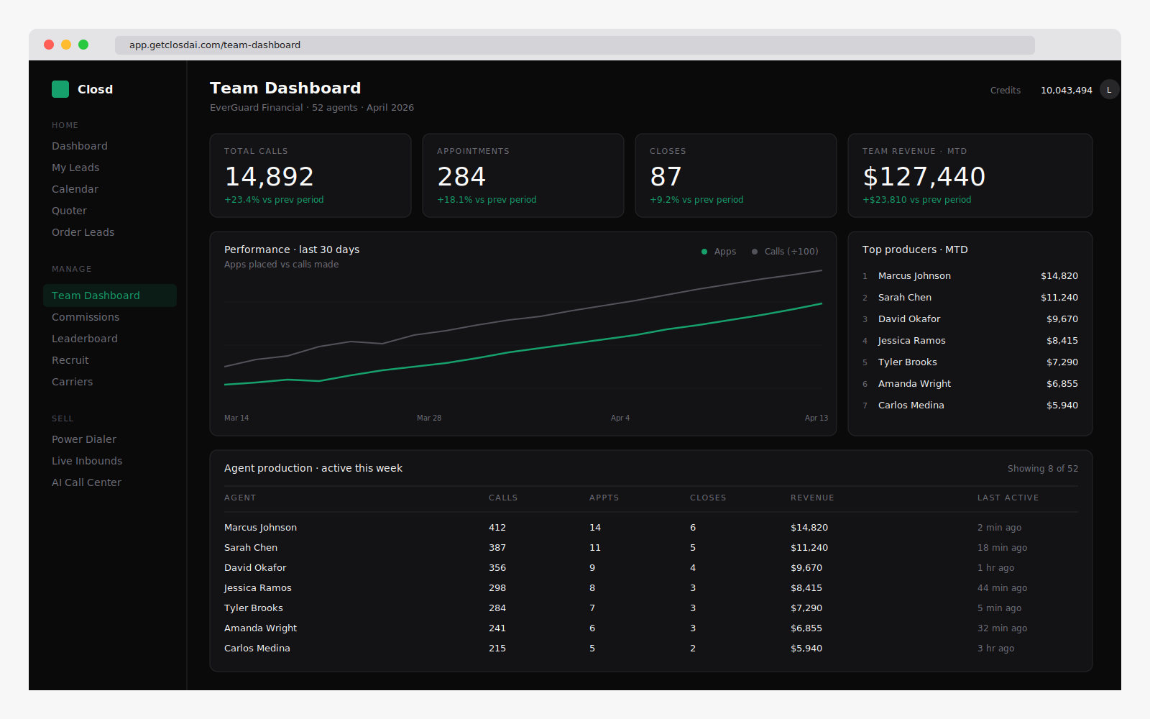Open the Team Revenue MTD card
The image size is (1150, 719).
click(970, 175)
